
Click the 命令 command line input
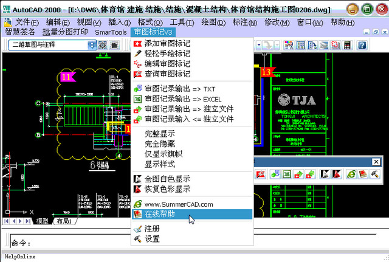(182, 243)
